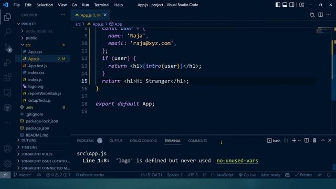Open the launch profile dropdown beside plus
336x189 pixels.
point(299,141)
